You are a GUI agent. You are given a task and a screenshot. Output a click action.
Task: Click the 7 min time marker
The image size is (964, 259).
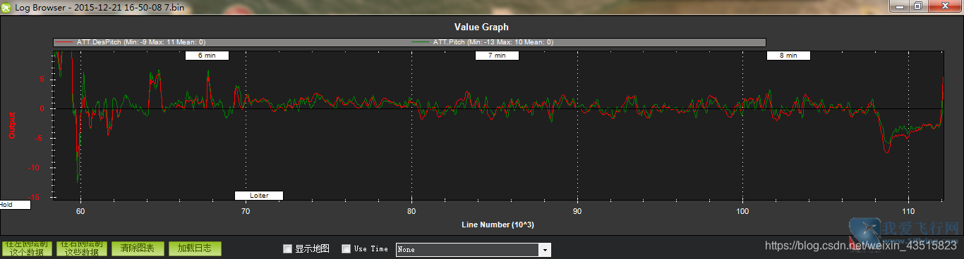[x=497, y=56]
